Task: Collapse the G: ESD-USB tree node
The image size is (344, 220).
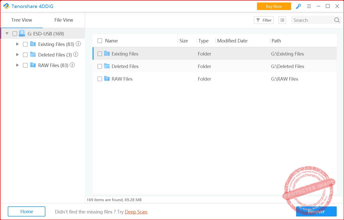Action: coord(7,33)
